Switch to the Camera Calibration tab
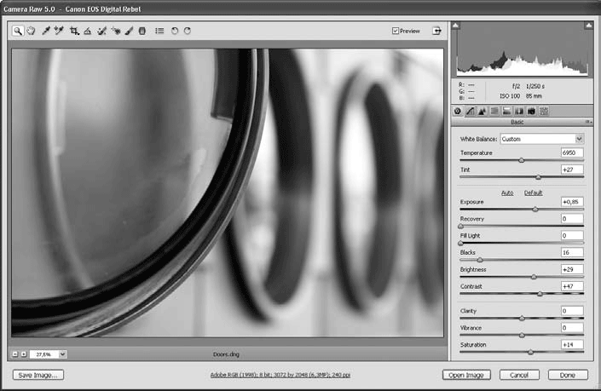The height and width of the screenshot is (391, 601). [x=532, y=111]
